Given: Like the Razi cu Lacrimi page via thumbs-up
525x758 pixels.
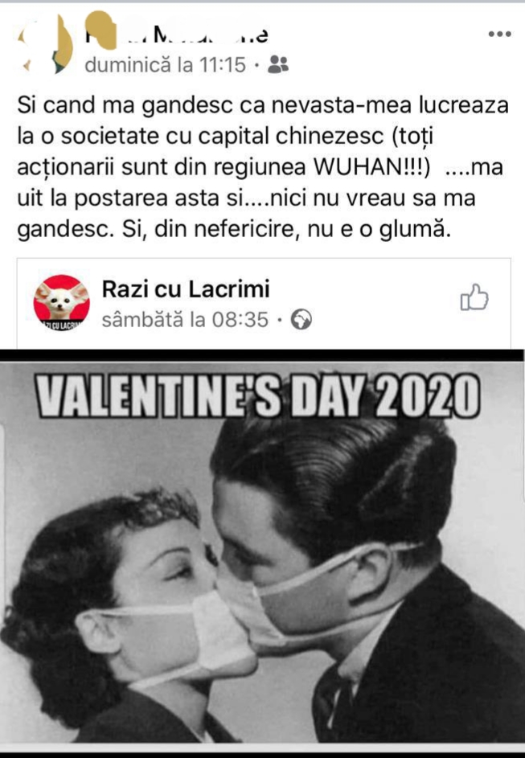Looking at the screenshot, I should [x=474, y=297].
